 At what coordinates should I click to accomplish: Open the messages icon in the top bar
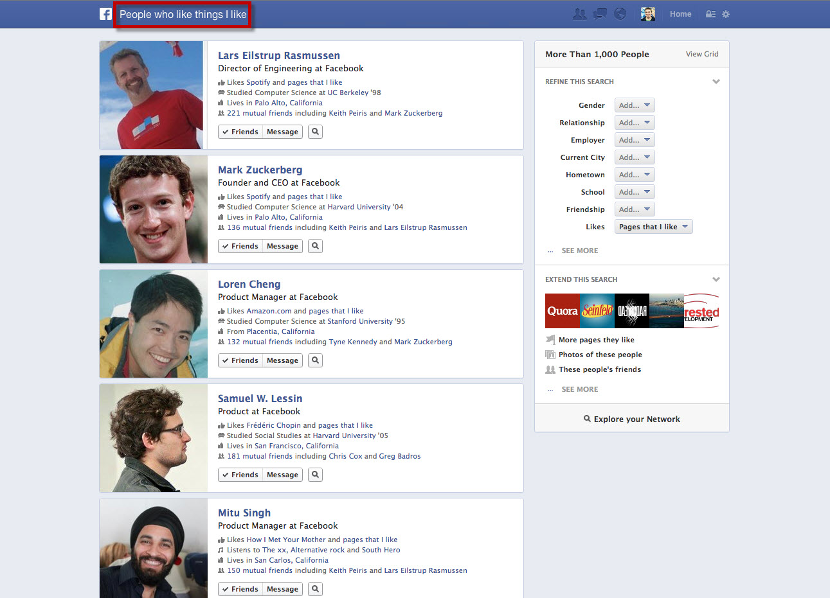point(599,13)
